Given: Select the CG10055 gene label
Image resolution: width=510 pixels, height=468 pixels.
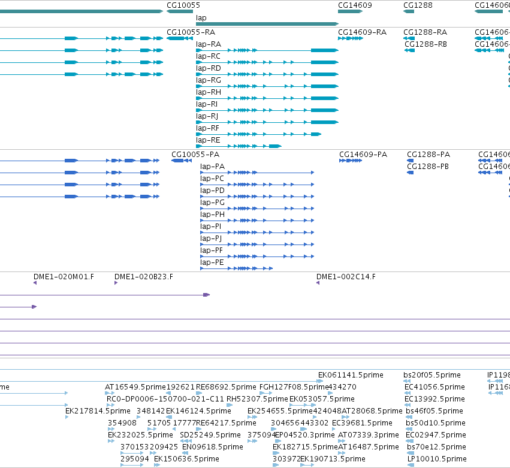Looking at the screenshot, I should click(x=183, y=5).
